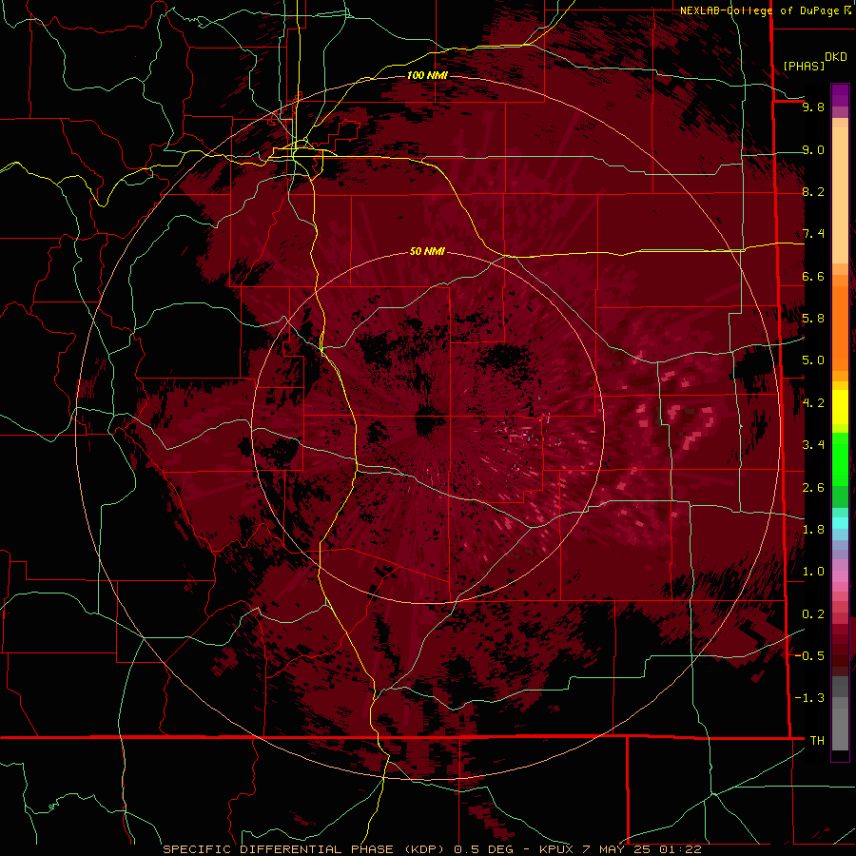The width and height of the screenshot is (856, 856).
Task: Select the 5.0 scale value
Action: click(x=813, y=360)
